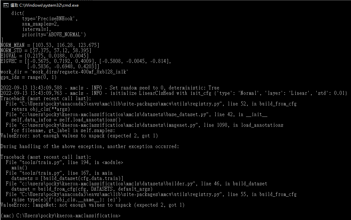
Task: Click the tools/train.py line 194 entry
Action: click(x=64, y=162)
